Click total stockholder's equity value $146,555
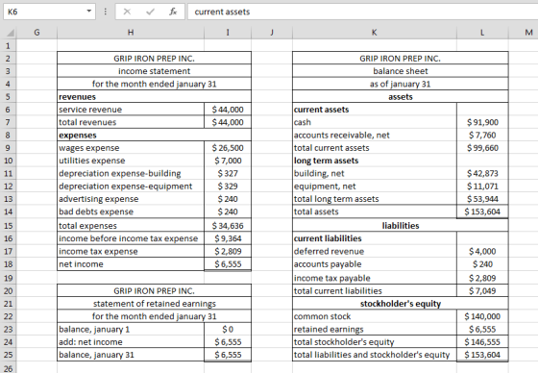Screen dimensions: 538x373 click(482, 342)
